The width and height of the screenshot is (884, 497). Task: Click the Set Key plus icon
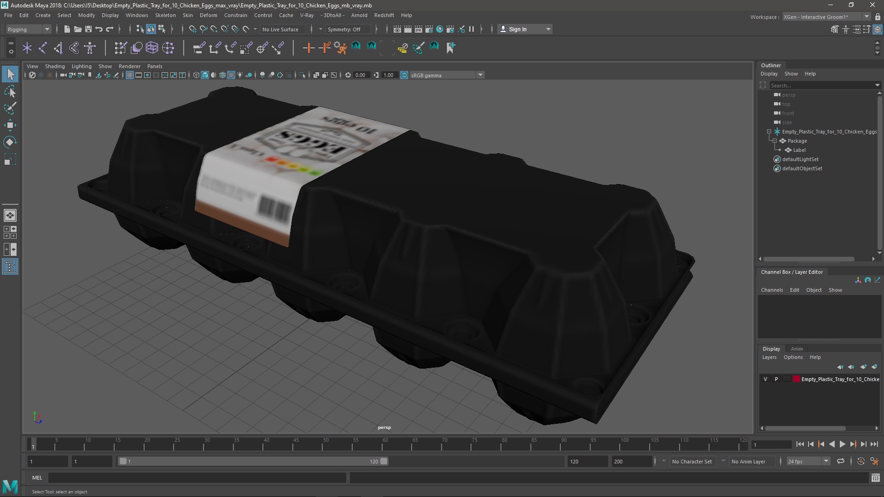click(x=308, y=47)
